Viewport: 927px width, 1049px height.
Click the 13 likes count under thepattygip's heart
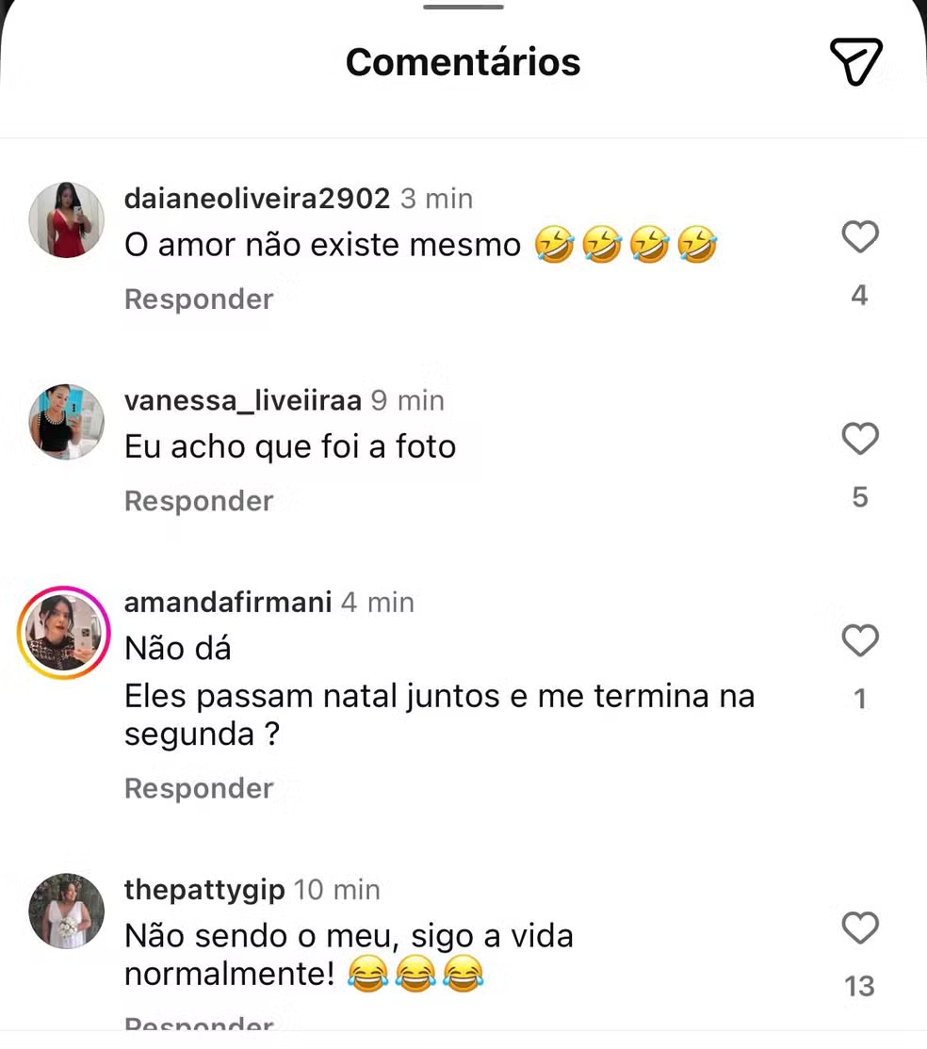pos(859,986)
